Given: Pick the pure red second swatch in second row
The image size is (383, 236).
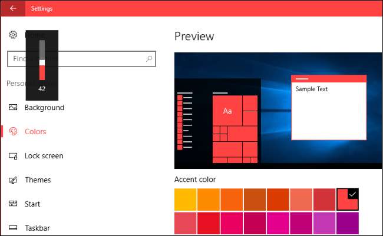Looking at the screenshot, I should coord(209,223).
